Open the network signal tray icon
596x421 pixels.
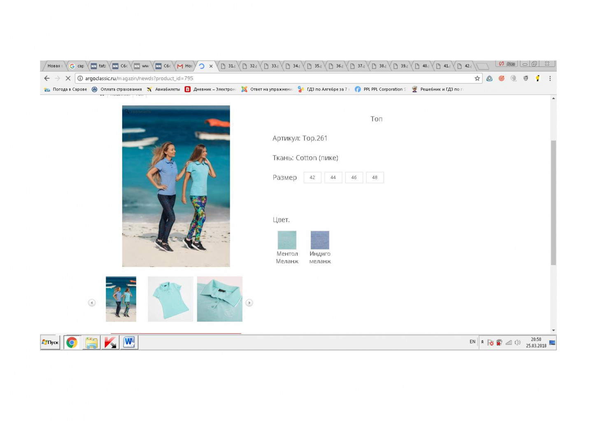click(x=509, y=342)
